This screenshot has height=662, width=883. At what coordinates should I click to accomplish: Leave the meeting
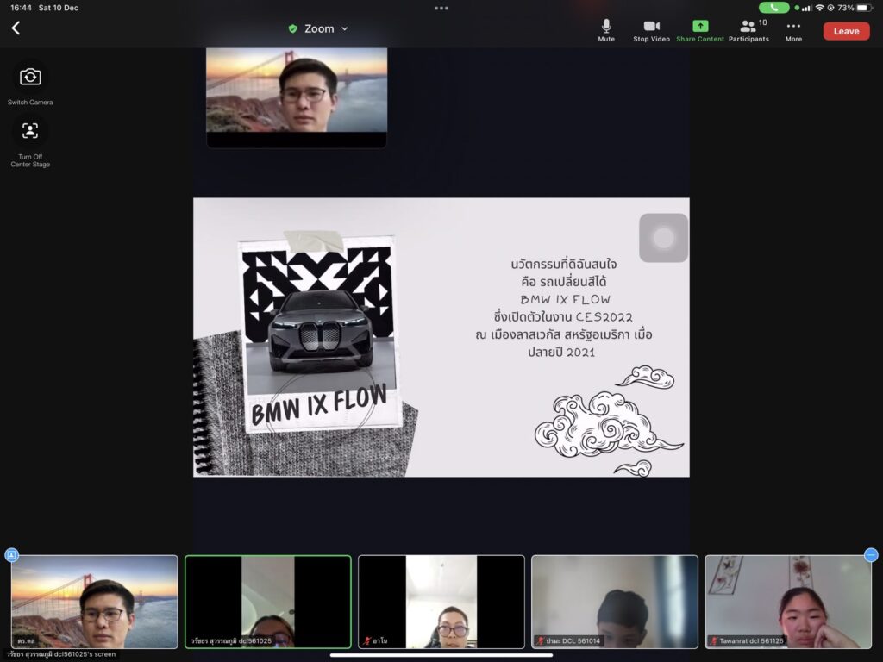pos(846,31)
